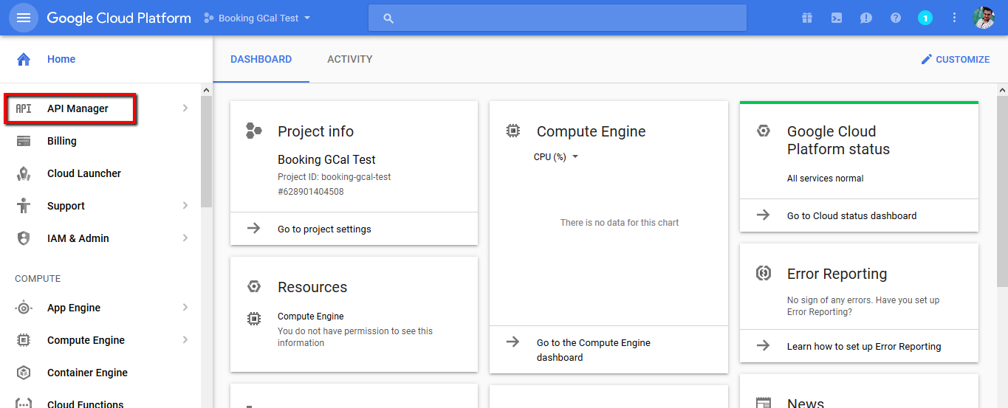Click the gift free trial icon

(807, 18)
